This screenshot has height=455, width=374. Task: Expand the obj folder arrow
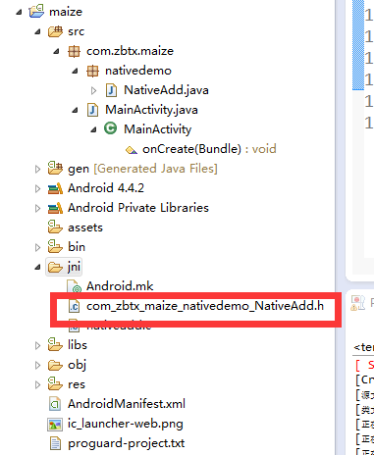point(38,365)
